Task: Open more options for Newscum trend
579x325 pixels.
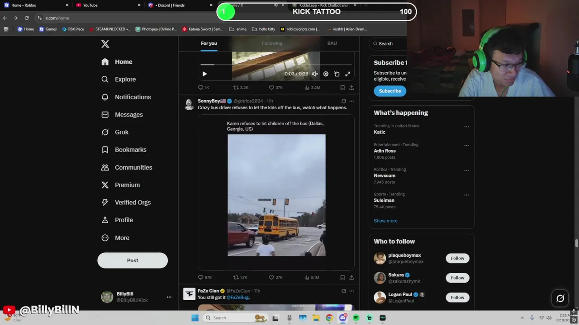Action: click(x=466, y=171)
